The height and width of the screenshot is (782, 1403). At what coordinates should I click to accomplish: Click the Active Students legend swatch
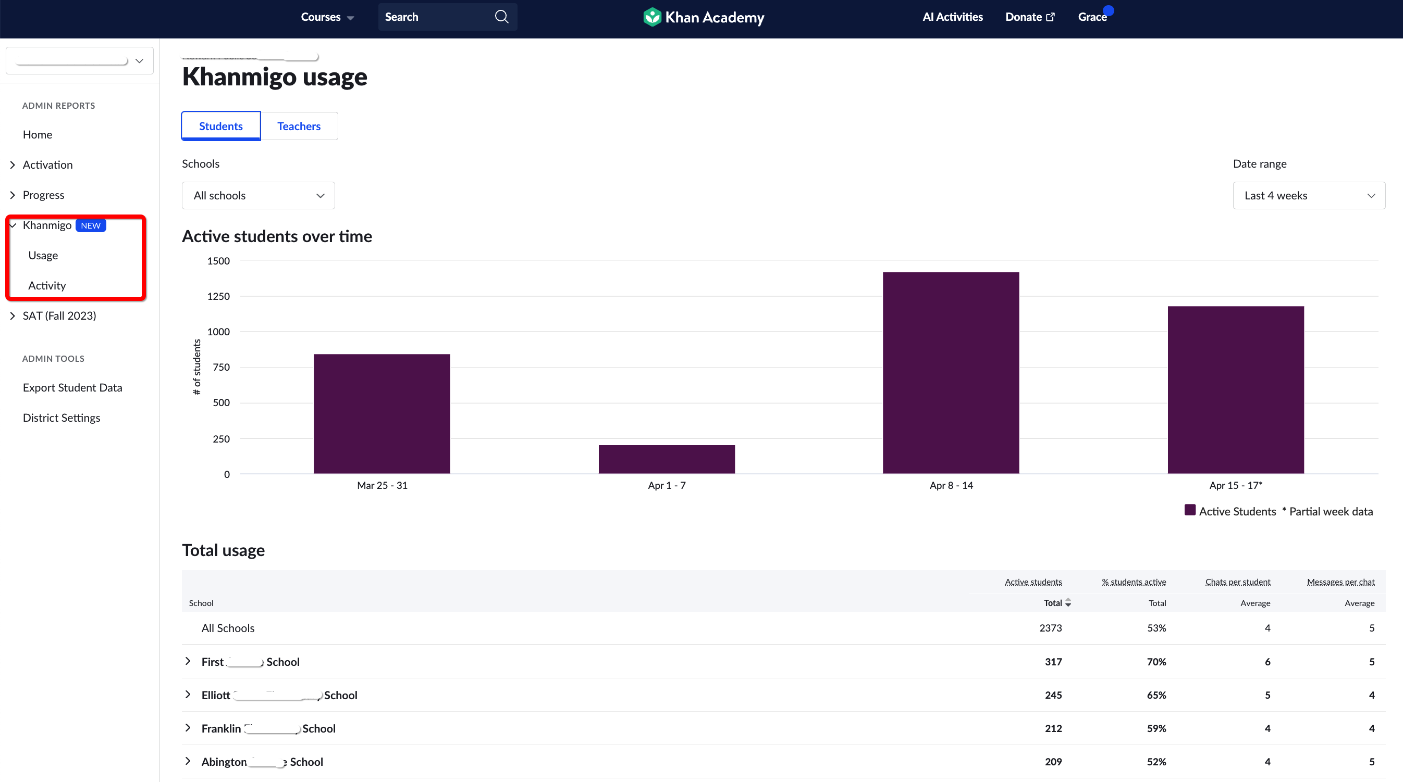coord(1190,510)
